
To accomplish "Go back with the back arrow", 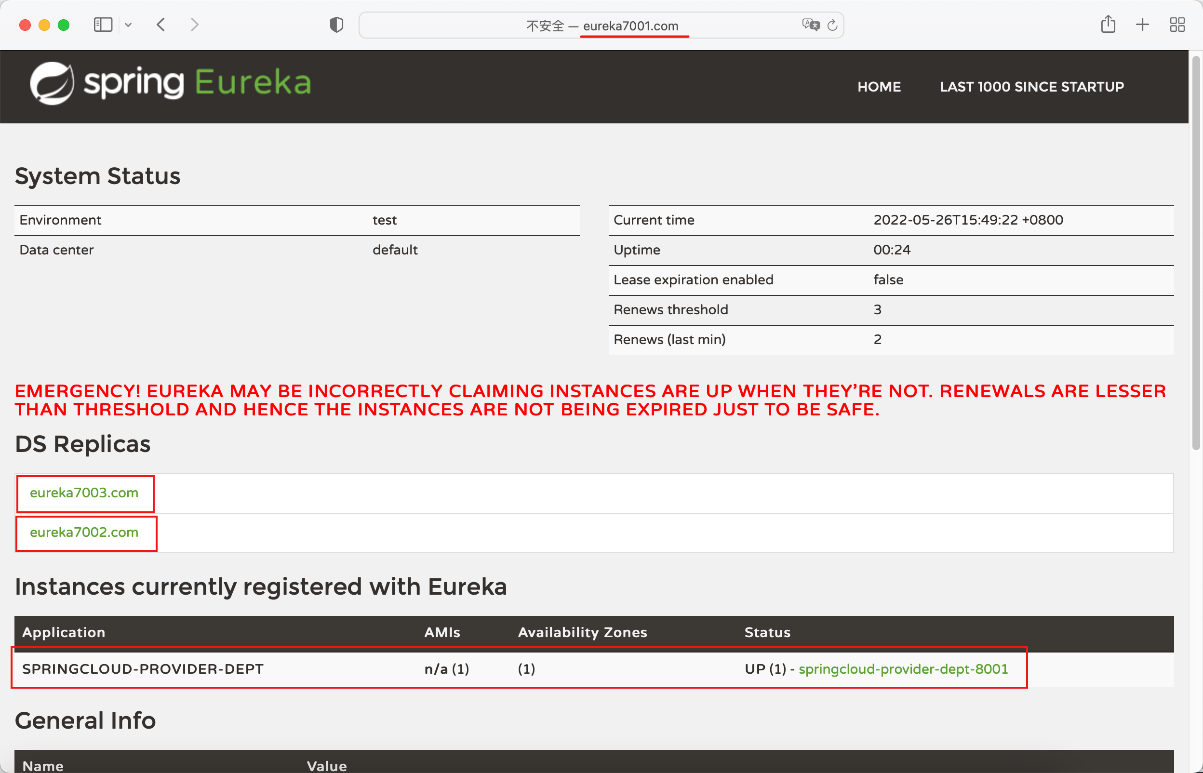I will (x=161, y=25).
